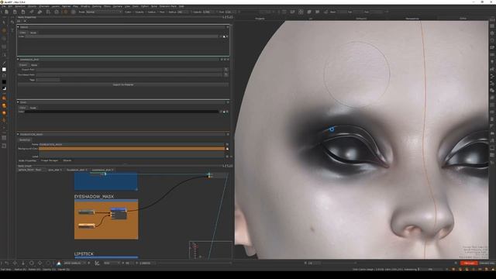
Task: Browse for the Thumbnail Path
Action: 226,74
